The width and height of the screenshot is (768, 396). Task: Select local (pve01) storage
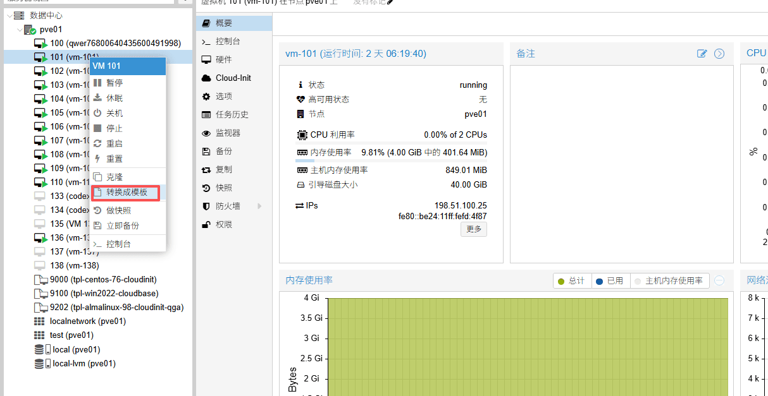(77, 349)
